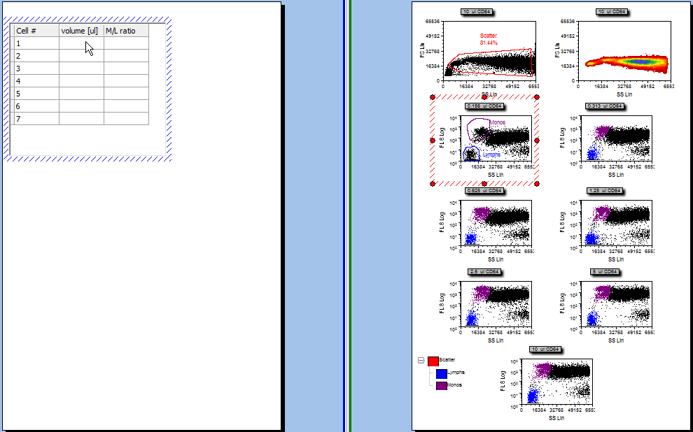693x432 pixels.
Task: Click the 'Cell #' column header
Action: click(x=36, y=31)
